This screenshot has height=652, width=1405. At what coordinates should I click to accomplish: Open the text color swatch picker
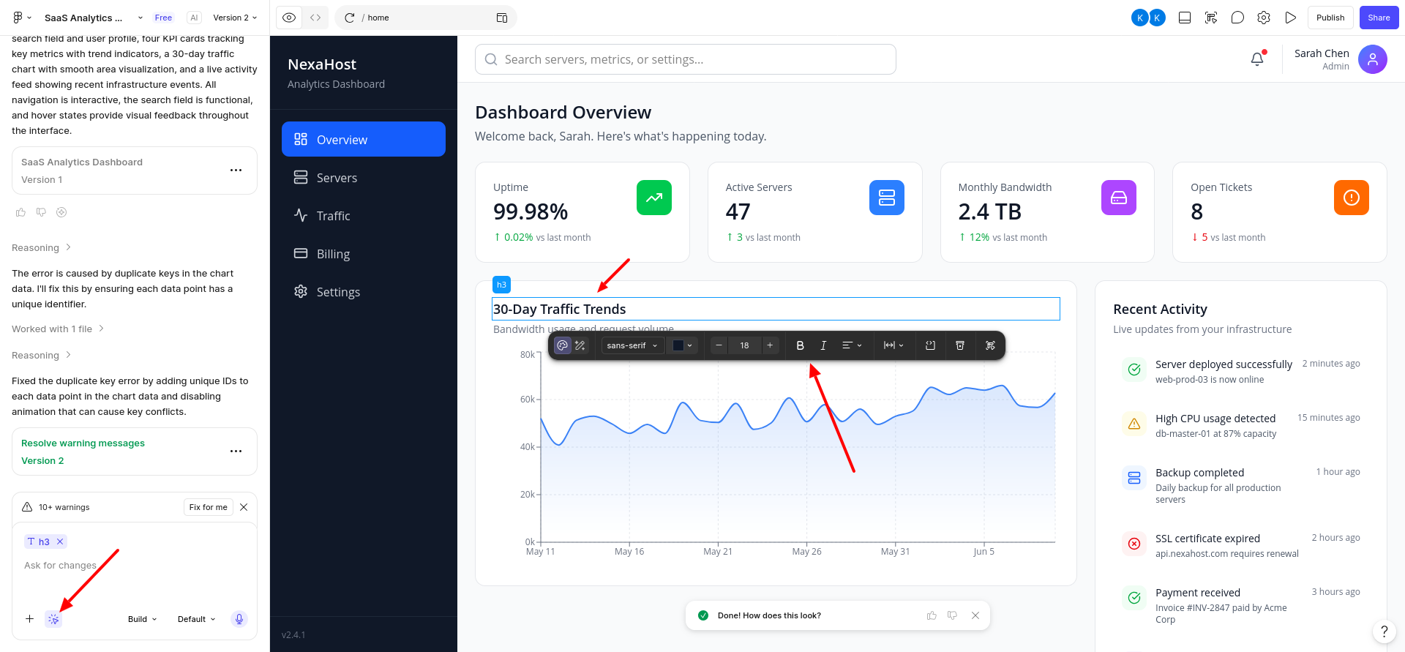pyautogui.click(x=683, y=345)
